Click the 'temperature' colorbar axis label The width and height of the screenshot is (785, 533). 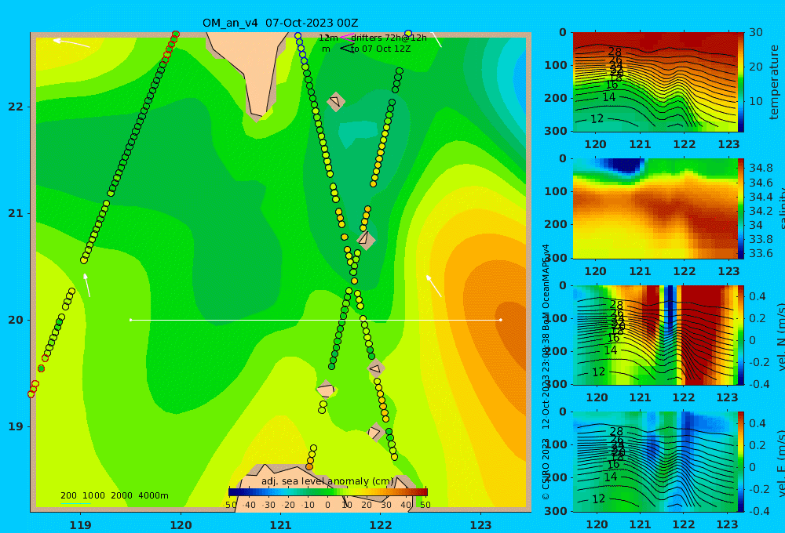pos(774,82)
